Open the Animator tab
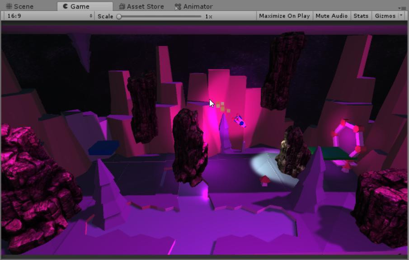The width and height of the screenshot is (409, 260). pos(194,6)
